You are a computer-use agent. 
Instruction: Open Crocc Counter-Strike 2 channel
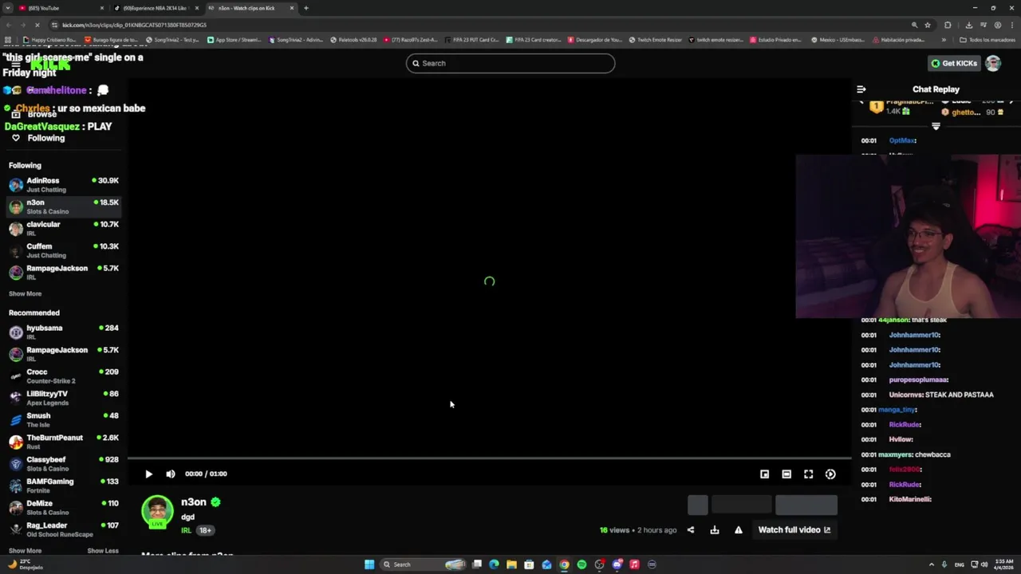[64, 376]
